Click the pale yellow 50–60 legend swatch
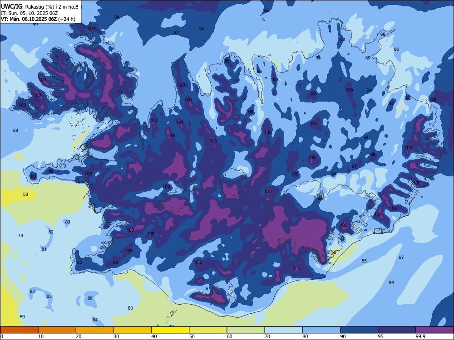The height and width of the screenshot is (340, 454). pyautogui.click(x=208, y=330)
